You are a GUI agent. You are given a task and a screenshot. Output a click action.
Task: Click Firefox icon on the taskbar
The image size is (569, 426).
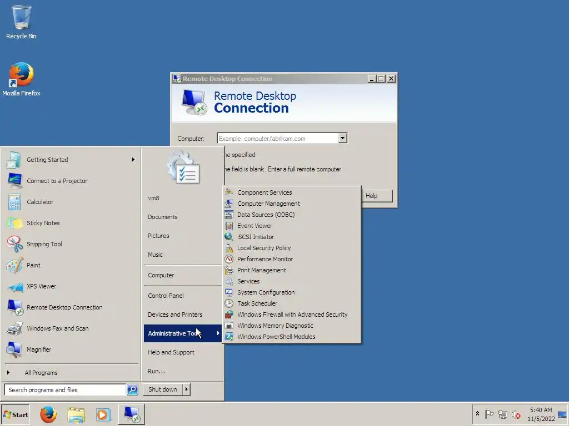48,414
